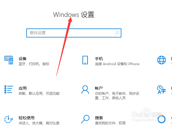
Task: Open the 搜索 magnifier category icon
Action: click(85, 119)
